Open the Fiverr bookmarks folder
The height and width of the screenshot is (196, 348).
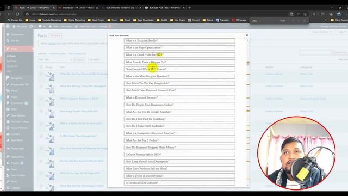pyautogui.click(x=113, y=20)
